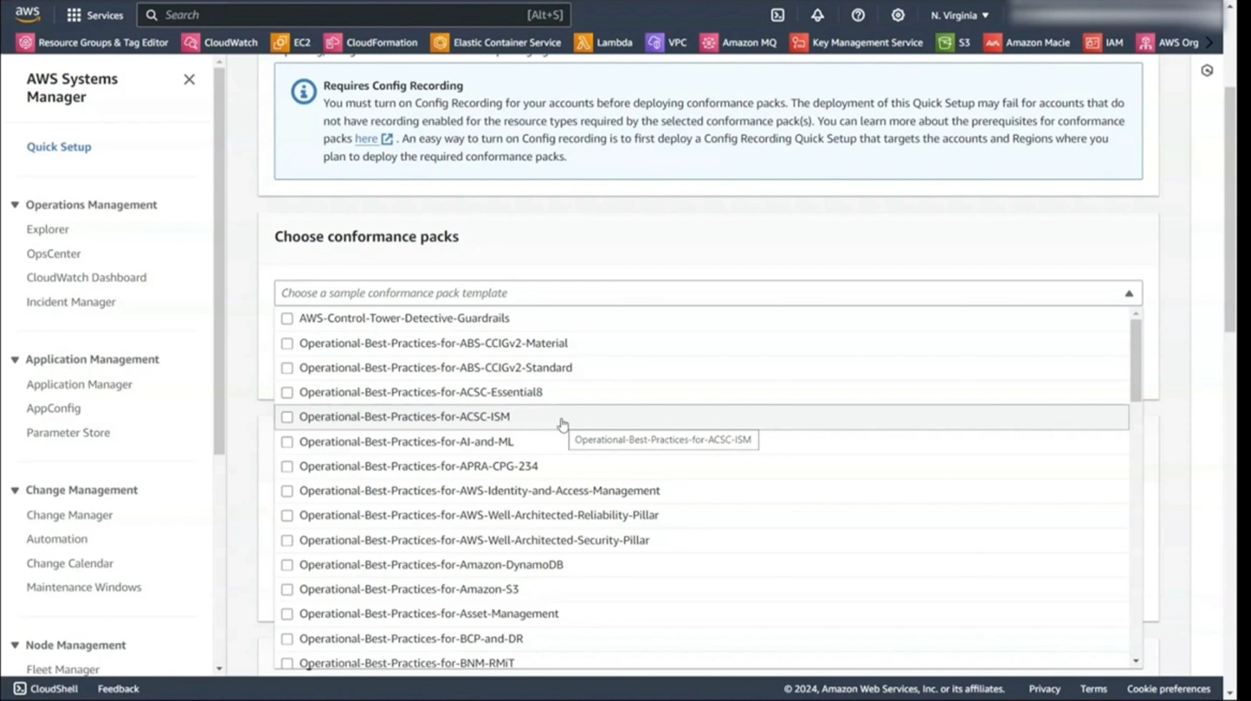Screen dimensions: 1251x701
Task: Open the notifications bell icon
Action: tap(817, 14)
